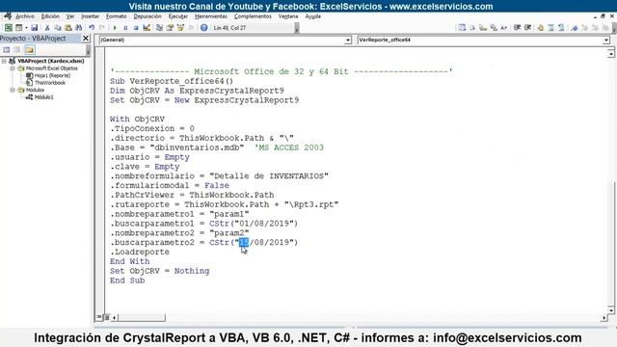Click the Find binoculars icon

79,28
